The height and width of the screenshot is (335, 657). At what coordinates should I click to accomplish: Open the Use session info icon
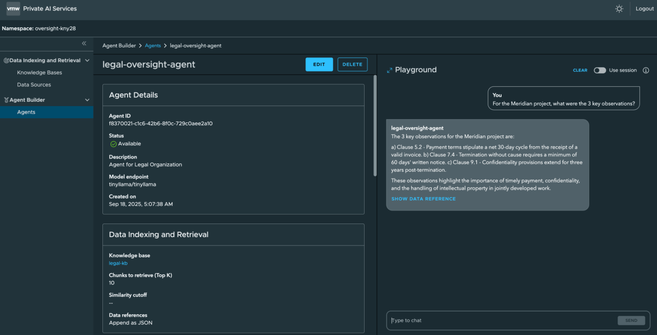click(x=646, y=70)
